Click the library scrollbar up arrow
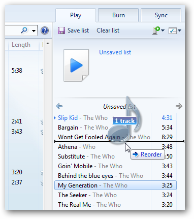The height and width of the screenshot is (219, 194). (x=48, y=44)
